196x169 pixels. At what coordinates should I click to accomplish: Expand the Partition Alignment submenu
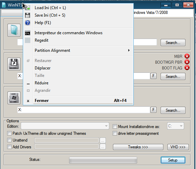[x=78, y=50]
